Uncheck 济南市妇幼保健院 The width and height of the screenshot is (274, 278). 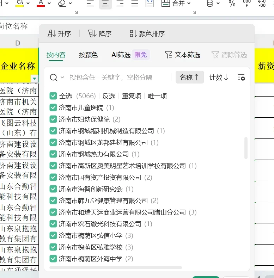click(x=53, y=119)
